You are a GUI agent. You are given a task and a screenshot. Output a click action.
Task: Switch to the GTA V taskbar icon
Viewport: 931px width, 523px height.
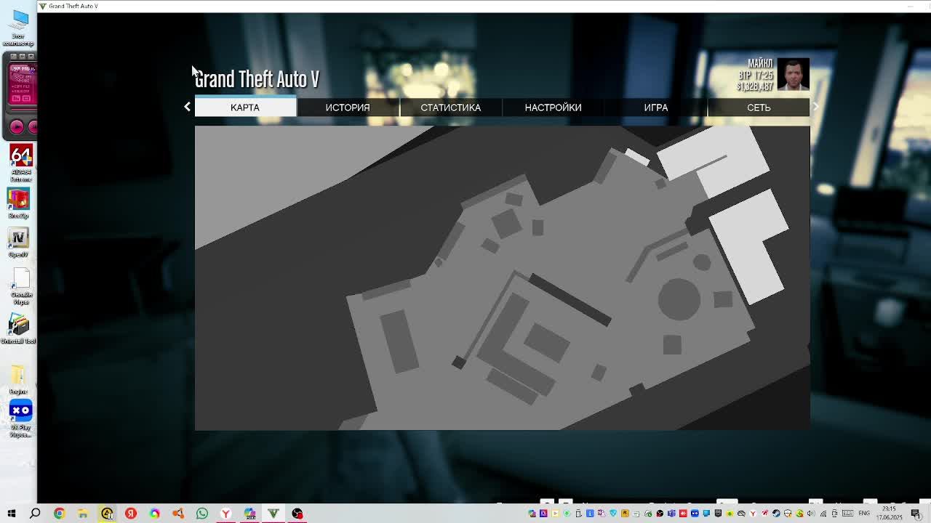point(273,514)
